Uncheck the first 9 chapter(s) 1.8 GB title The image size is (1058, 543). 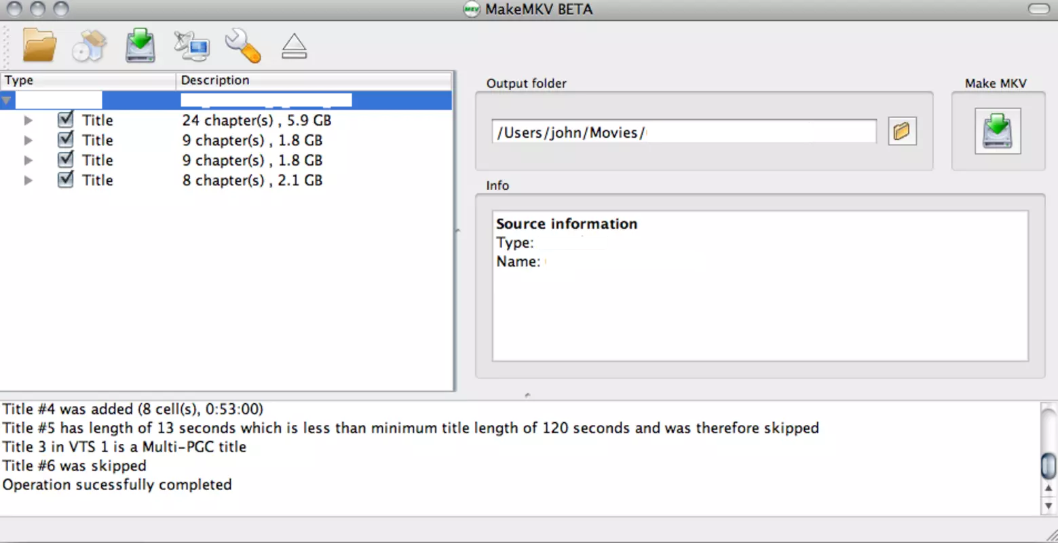tap(65, 140)
